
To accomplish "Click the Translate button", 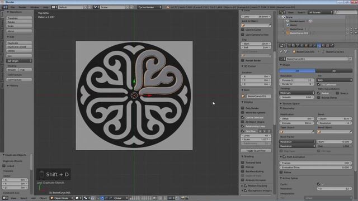I will [x=19, y=18].
